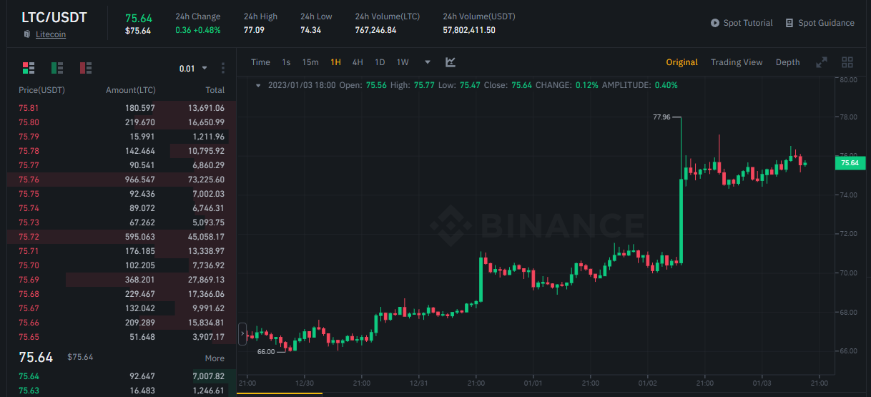Switch chart to 1s interval
Screen dimensions: 871x397
[x=286, y=62]
